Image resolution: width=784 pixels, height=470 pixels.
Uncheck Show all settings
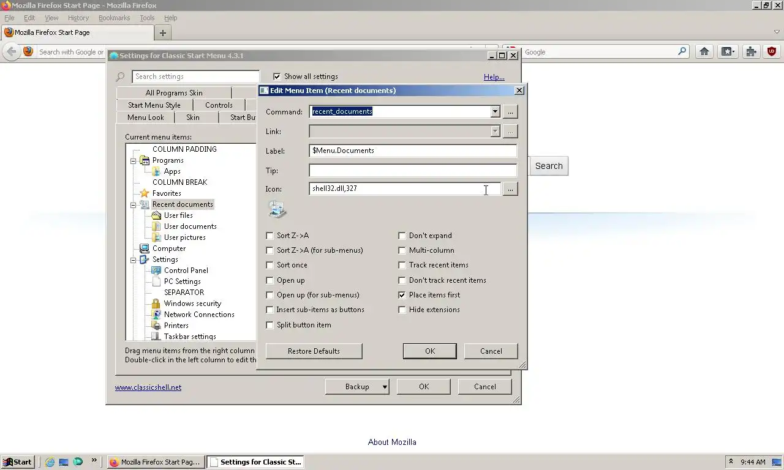pyautogui.click(x=277, y=76)
